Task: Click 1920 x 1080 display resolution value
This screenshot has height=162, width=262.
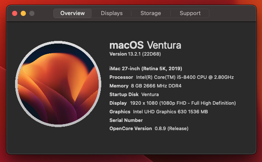Action: pyautogui.click(x=183, y=103)
